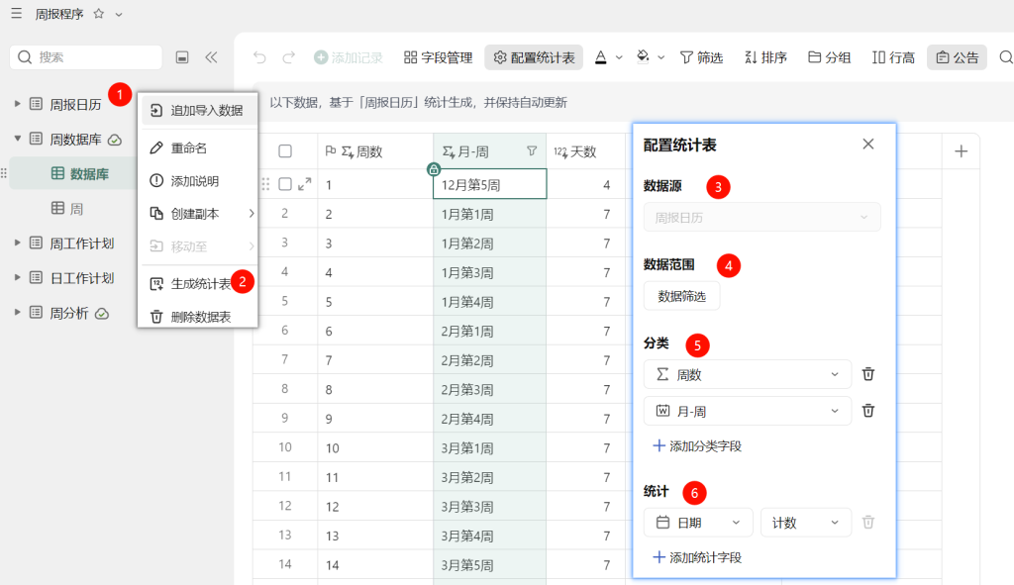This screenshot has height=585, width=1014.
Task: Open text color dropdown arrow
Action: (619, 57)
